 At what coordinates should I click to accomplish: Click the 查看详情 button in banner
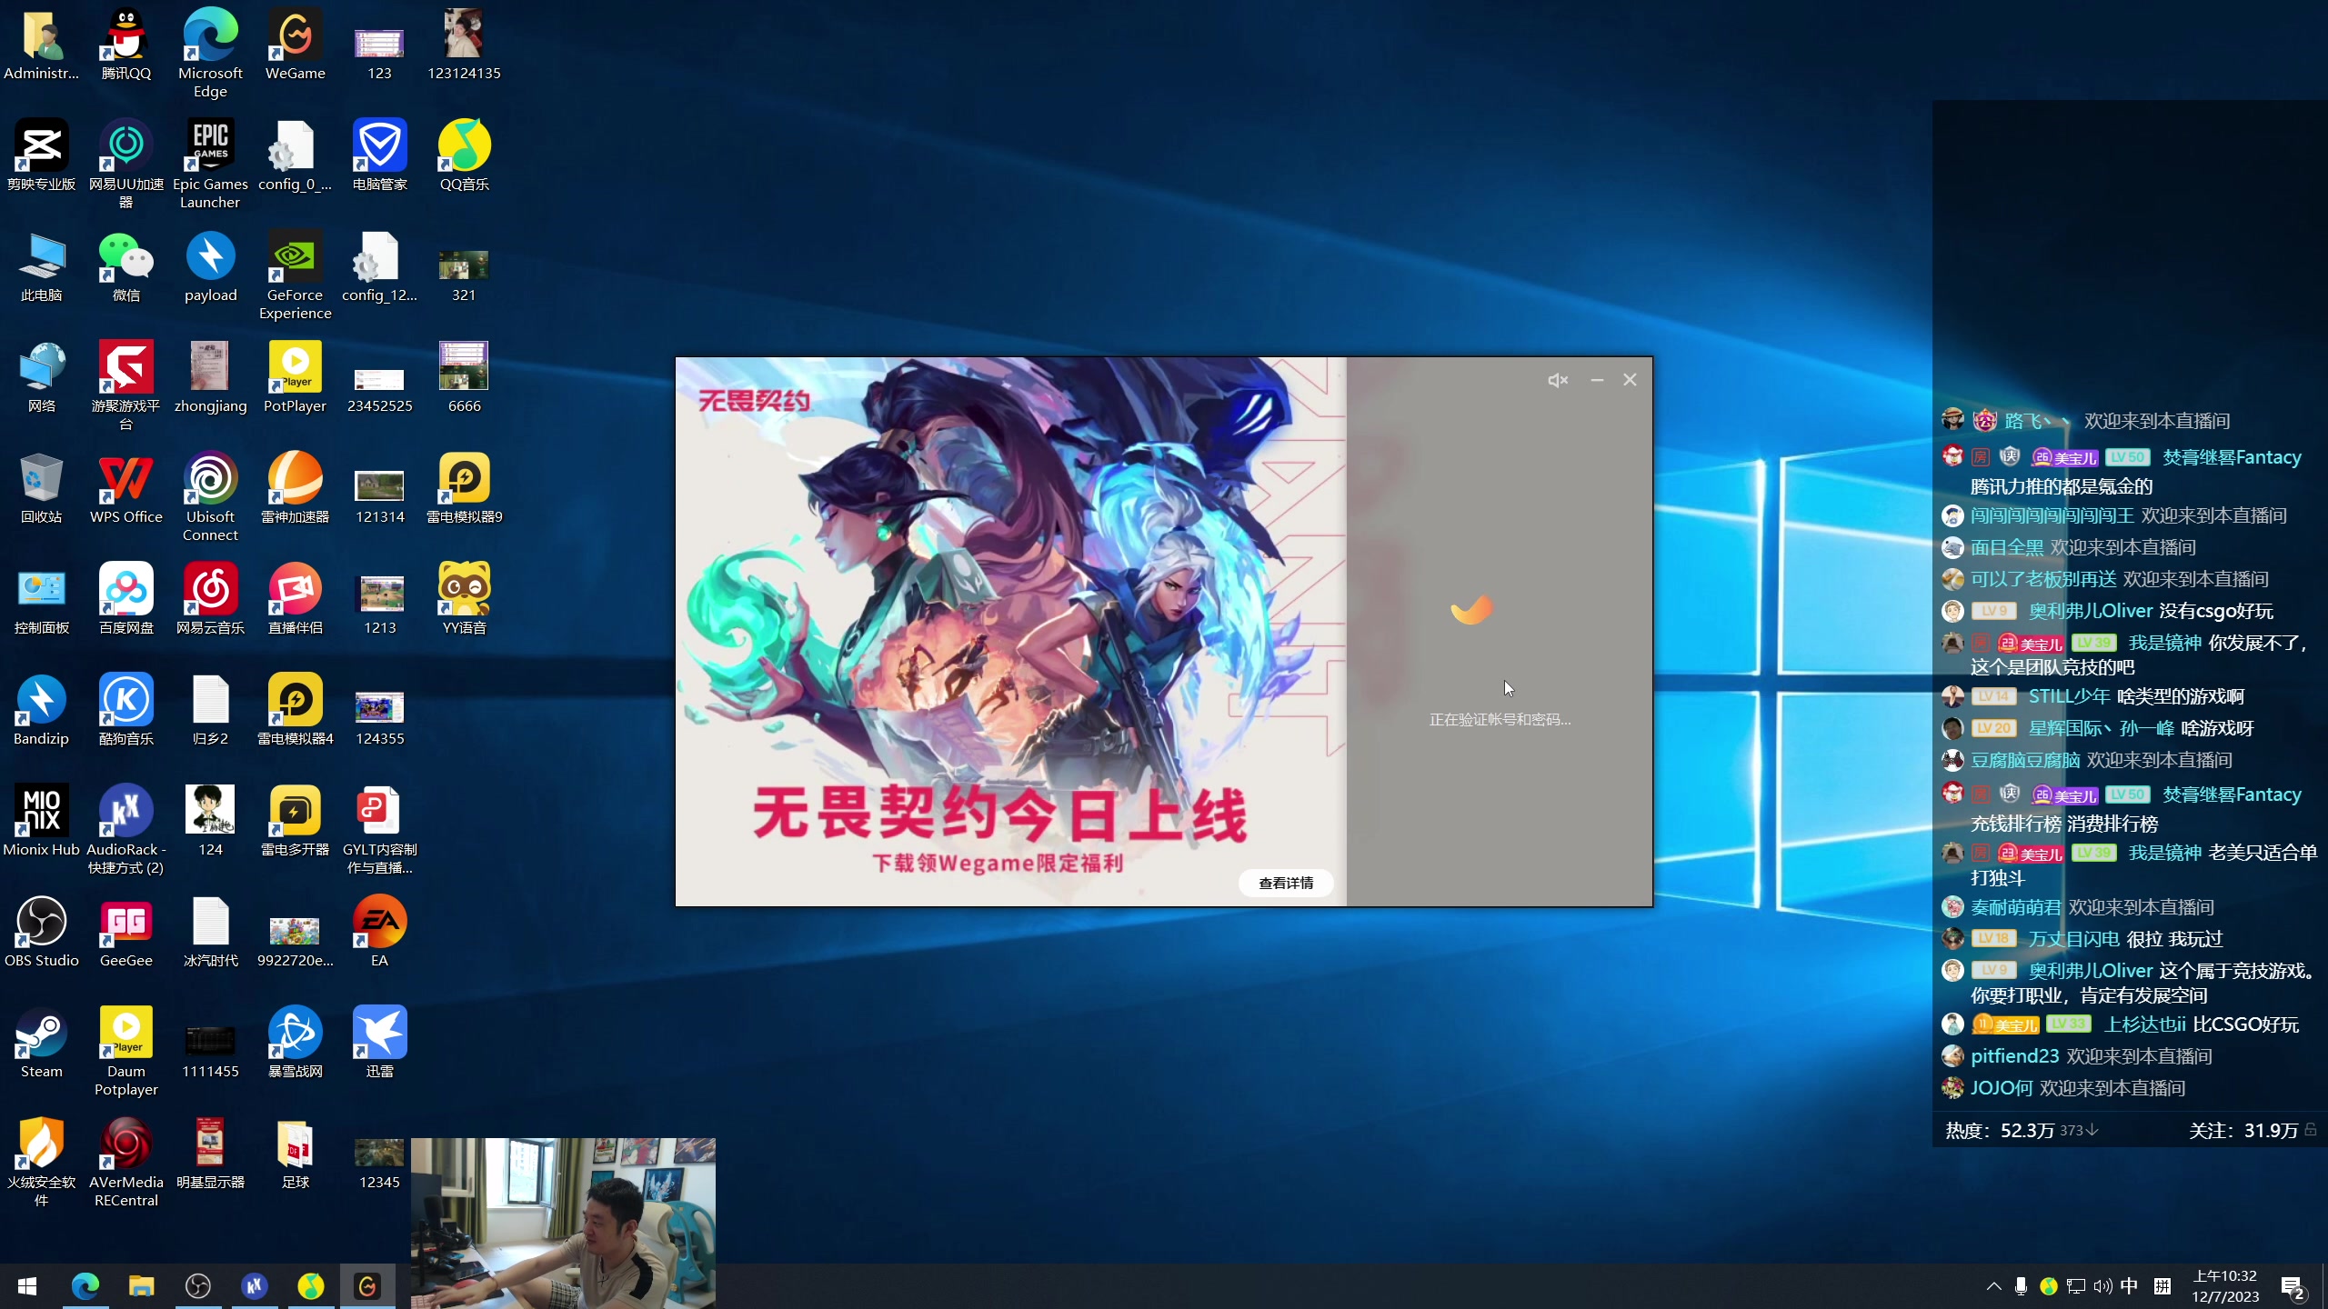(x=1286, y=883)
